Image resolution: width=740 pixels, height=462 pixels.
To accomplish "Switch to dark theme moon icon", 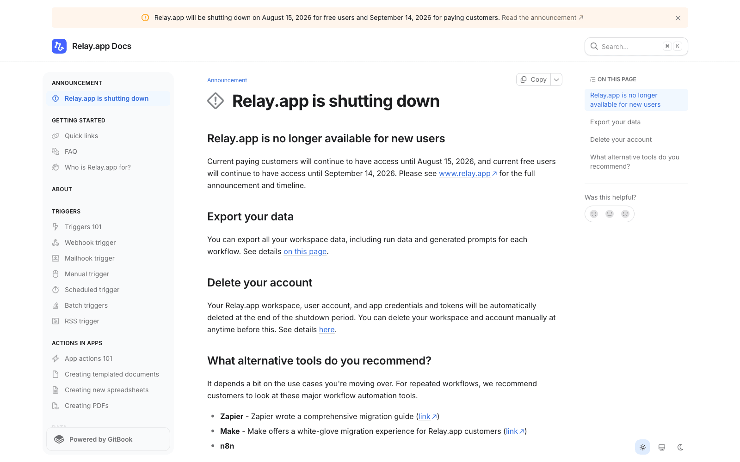I will [x=680, y=447].
